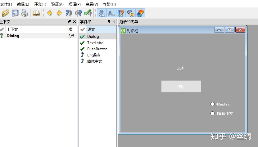This screenshot has width=258, height=147.
Task: Toggle accelerator validation ampersand icon
Action: (102, 13)
